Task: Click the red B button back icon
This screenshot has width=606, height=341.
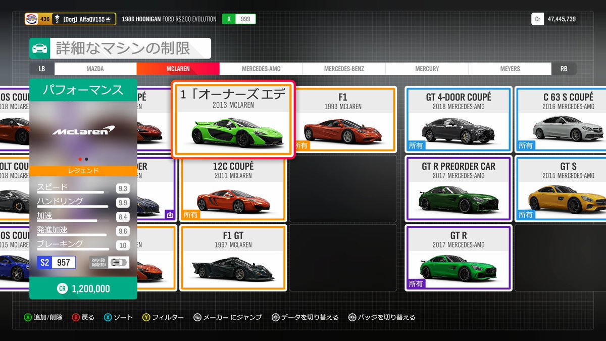Action: tap(76, 317)
